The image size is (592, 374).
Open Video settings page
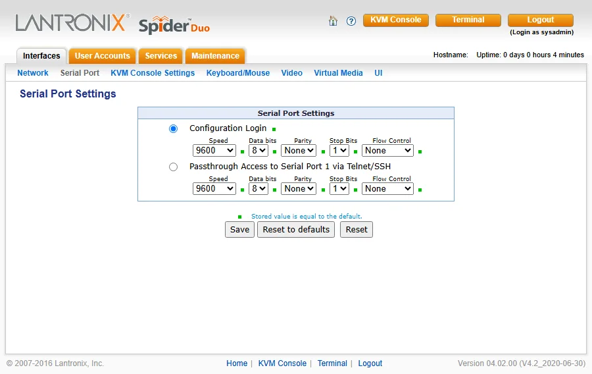tap(292, 73)
